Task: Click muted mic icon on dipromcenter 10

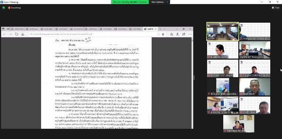Action: point(225,131)
